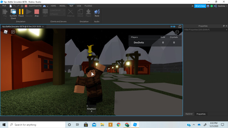Click the Play icon in Simulation group
The width and height of the screenshot is (228, 128).
[5, 12]
